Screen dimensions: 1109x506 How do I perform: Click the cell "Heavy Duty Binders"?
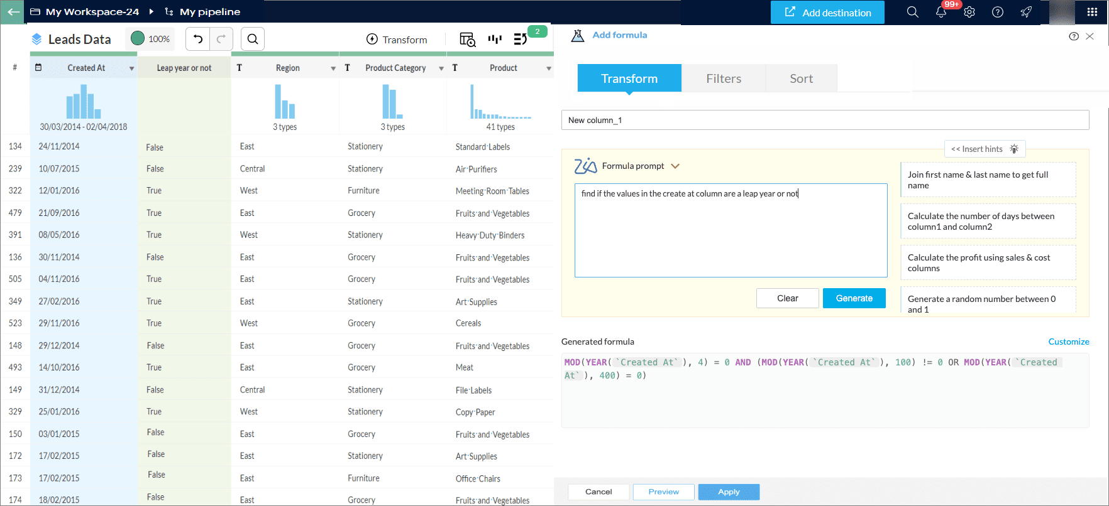490,235
